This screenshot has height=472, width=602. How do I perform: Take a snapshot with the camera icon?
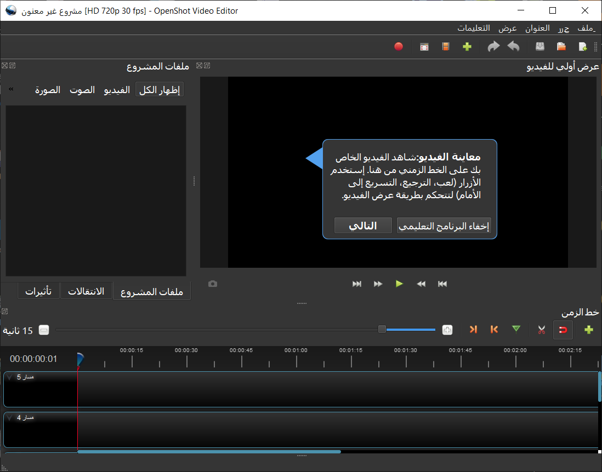pyautogui.click(x=213, y=284)
